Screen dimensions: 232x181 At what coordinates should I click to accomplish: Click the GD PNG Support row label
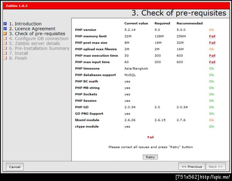click(x=89, y=114)
